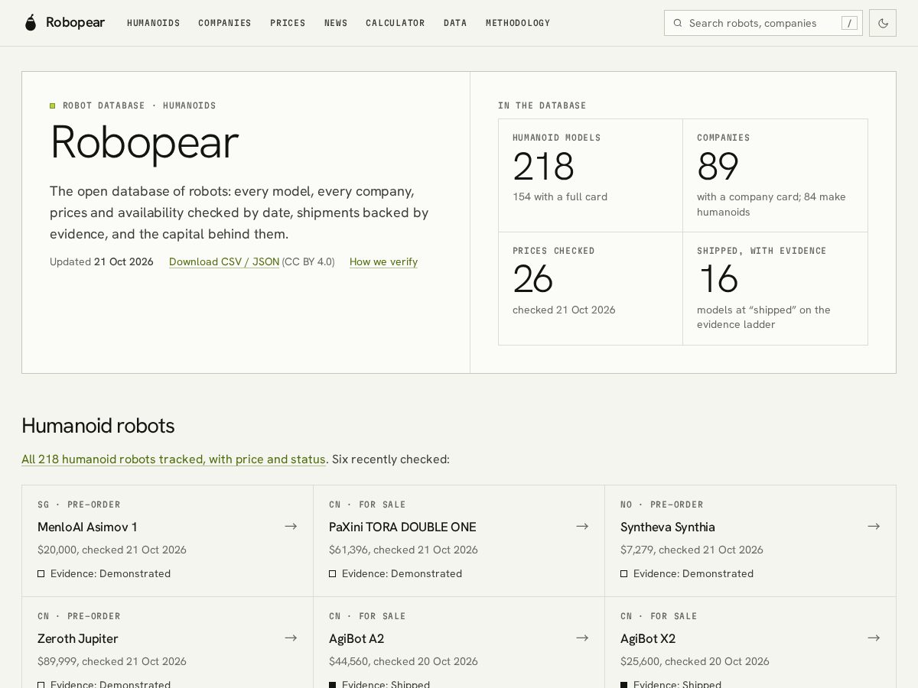
Task: Click the evidence square icon on Syntheva card
Action: (624, 573)
